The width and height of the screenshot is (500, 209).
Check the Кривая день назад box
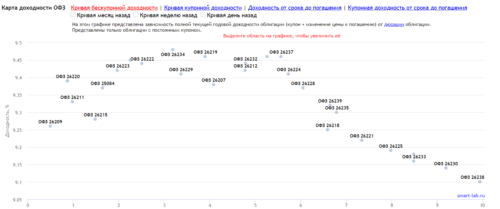pyautogui.click(x=203, y=15)
